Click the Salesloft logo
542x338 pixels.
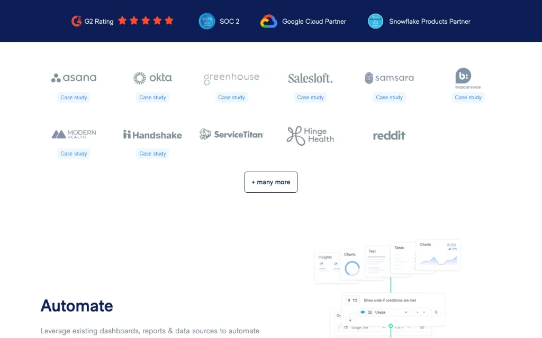pyautogui.click(x=310, y=78)
